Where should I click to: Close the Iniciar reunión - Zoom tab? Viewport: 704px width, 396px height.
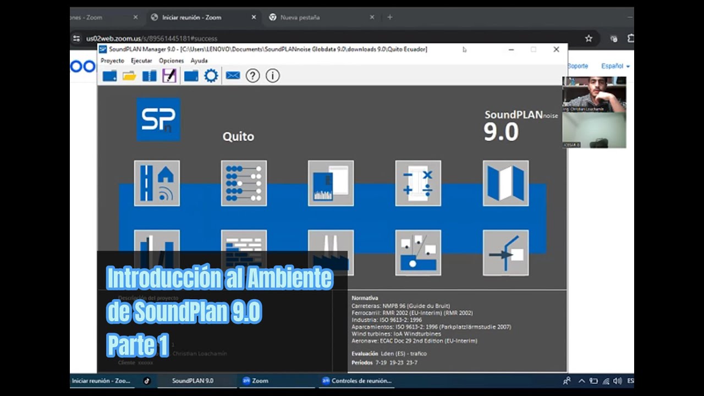pos(254,17)
